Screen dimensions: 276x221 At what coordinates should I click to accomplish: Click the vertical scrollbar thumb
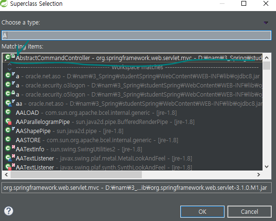click(x=267, y=65)
